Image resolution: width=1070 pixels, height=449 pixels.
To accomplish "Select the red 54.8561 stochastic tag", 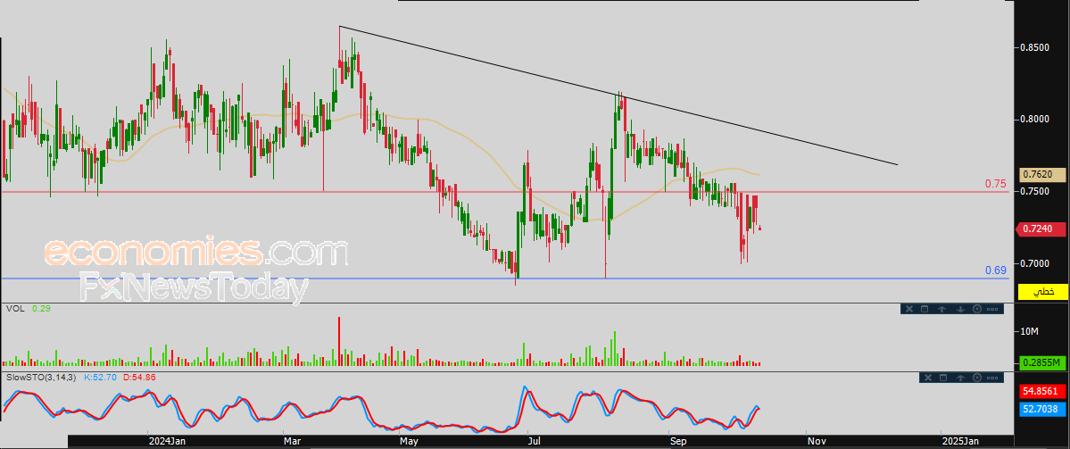I will tap(1041, 392).
